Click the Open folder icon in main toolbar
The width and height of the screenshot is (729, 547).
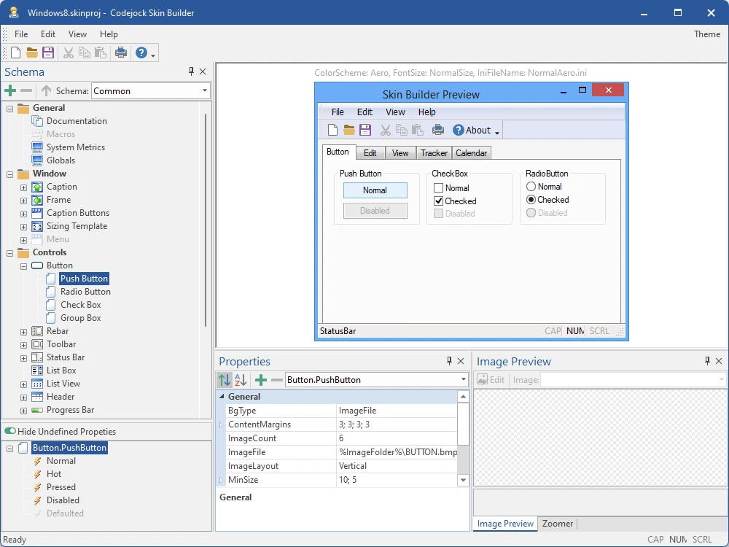pyautogui.click(x=31, y=53)
